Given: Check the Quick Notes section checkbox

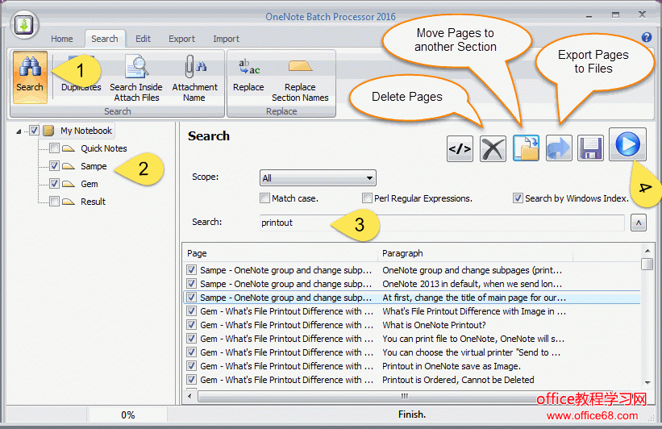Looking at the screenshot, I should pos(54,148).
